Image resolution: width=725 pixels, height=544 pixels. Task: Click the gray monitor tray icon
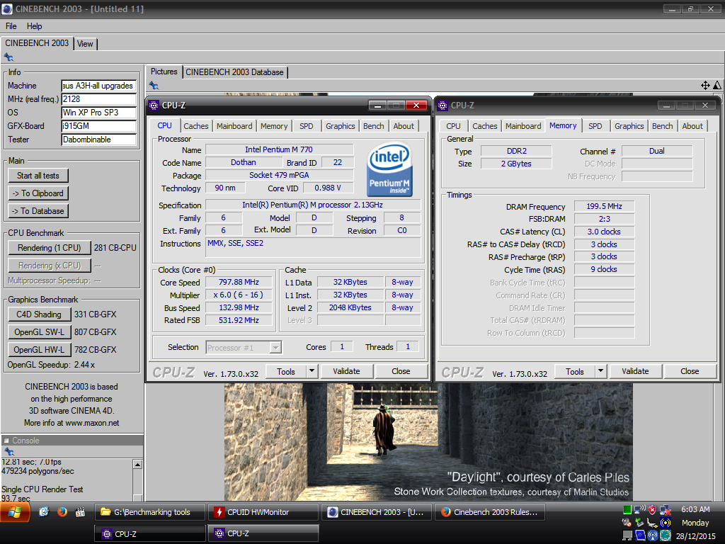[x=627, y=535]
